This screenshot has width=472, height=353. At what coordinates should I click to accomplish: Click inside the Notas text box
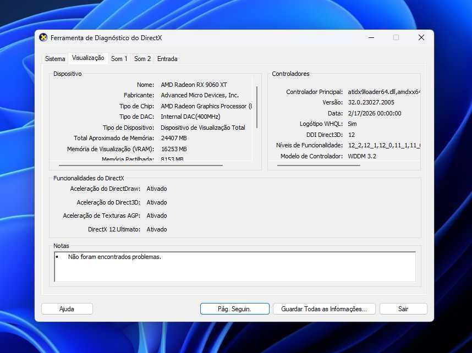[235, 267]
